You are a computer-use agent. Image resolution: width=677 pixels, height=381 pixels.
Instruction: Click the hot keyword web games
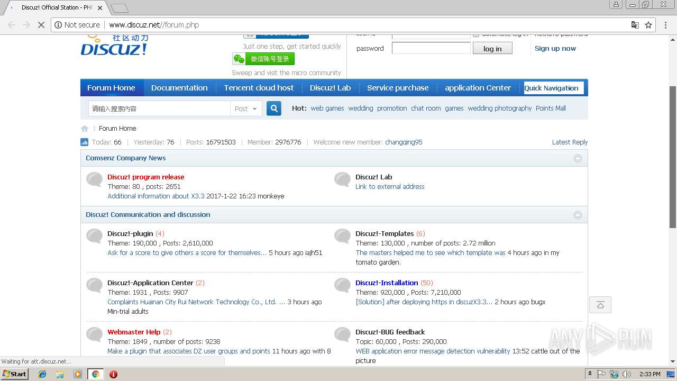click(327, 108)
